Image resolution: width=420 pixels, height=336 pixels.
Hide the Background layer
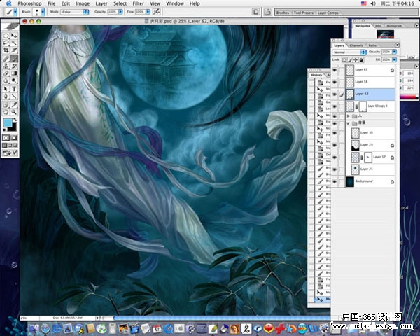coord(335,181)
